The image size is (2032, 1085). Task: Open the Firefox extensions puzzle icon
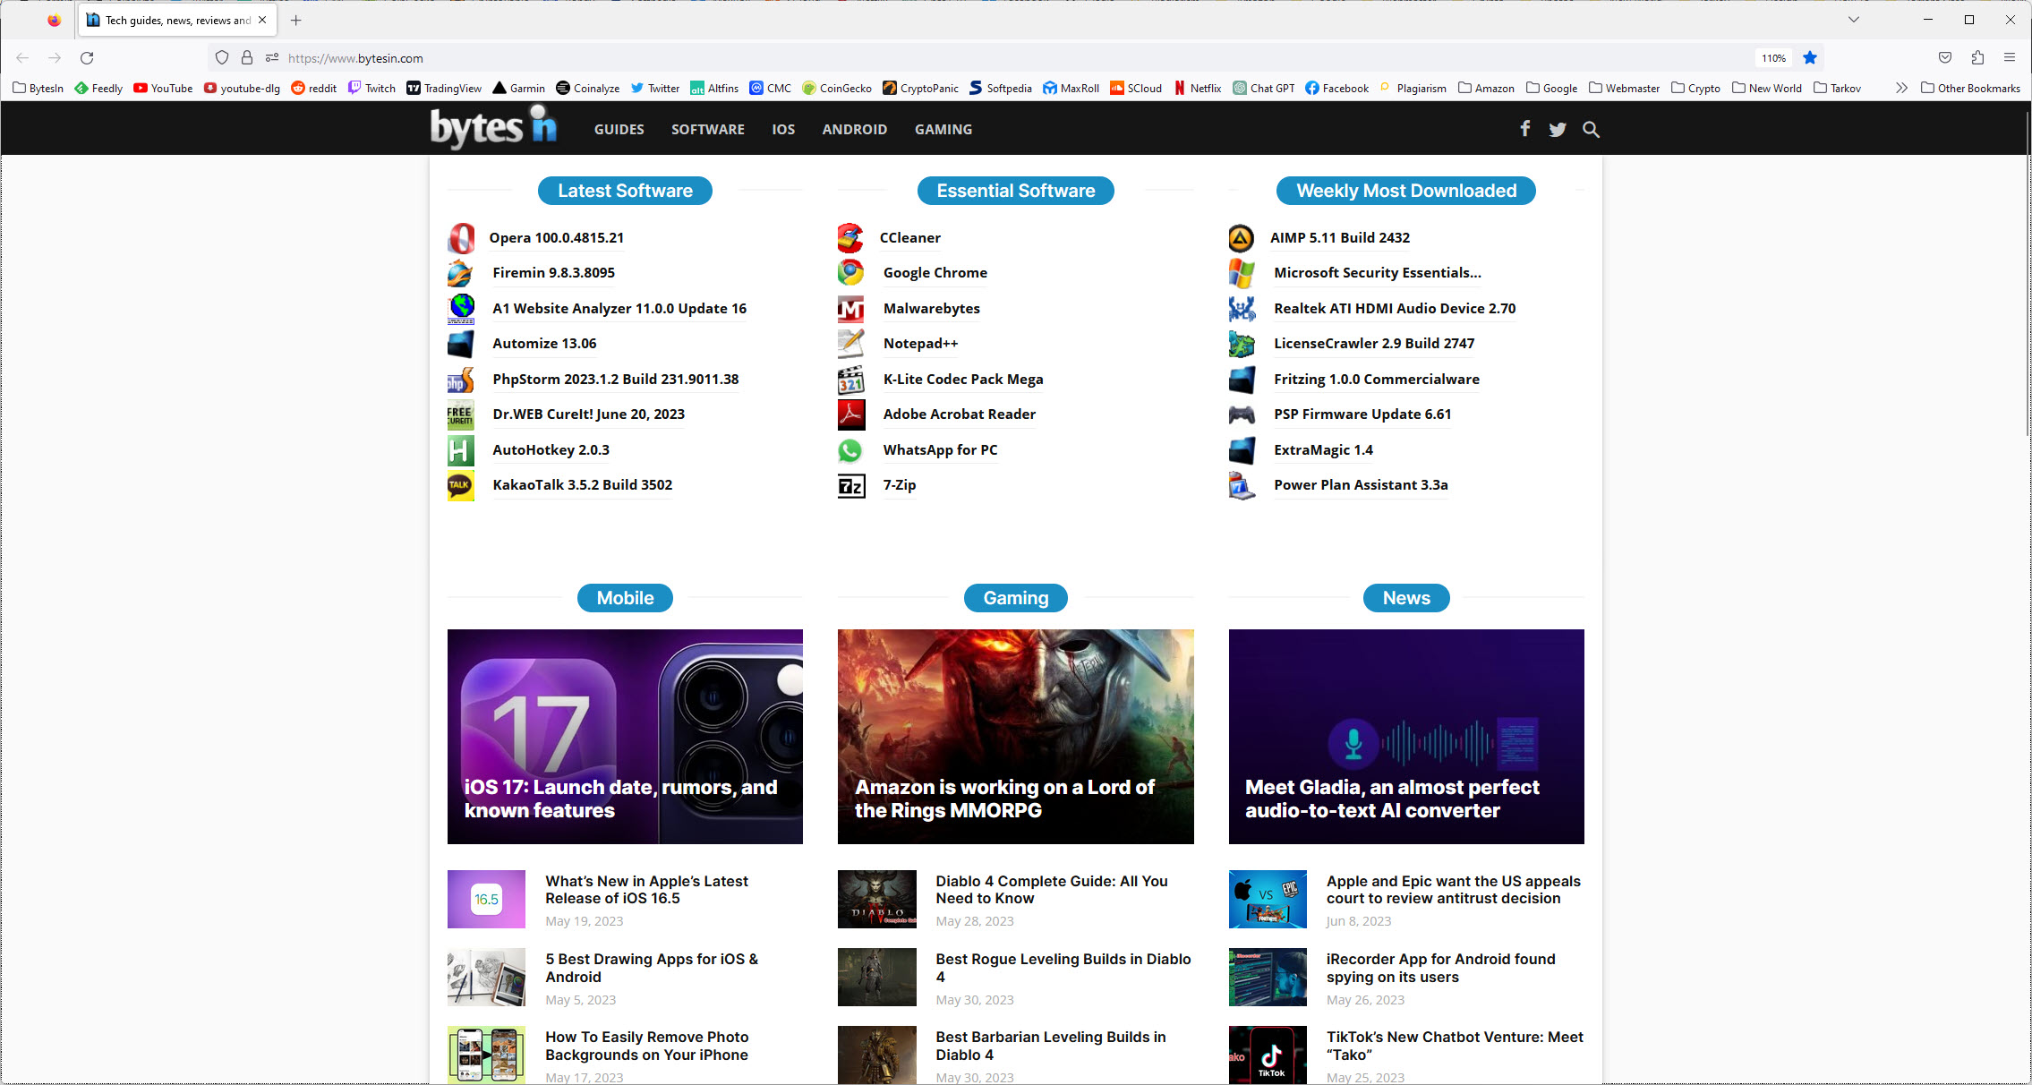click(1977, 58)
